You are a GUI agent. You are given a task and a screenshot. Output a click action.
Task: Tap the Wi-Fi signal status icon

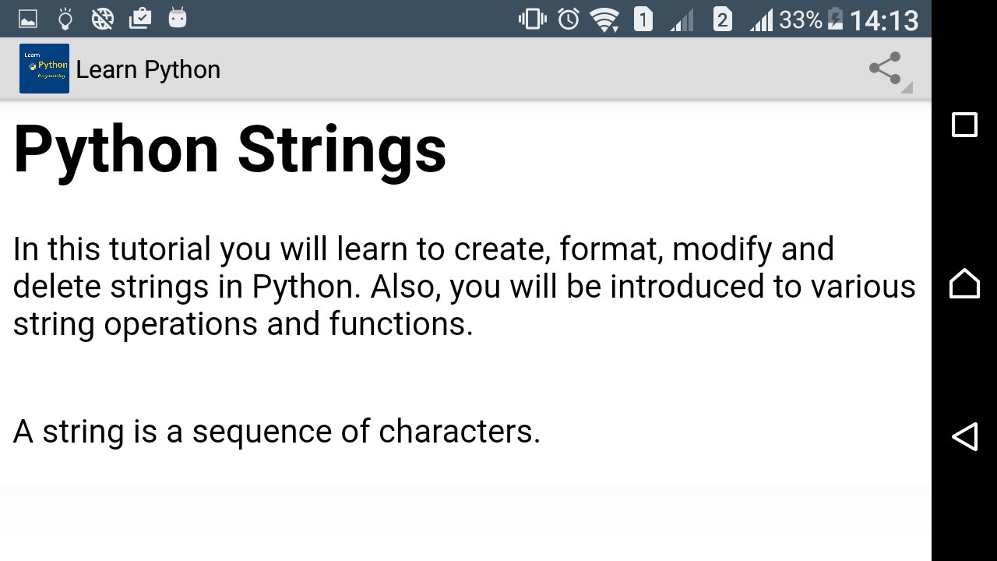(604, 19)
